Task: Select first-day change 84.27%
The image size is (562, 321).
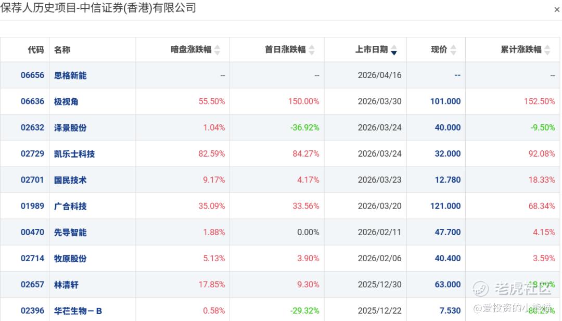Action: coord(306,153)
